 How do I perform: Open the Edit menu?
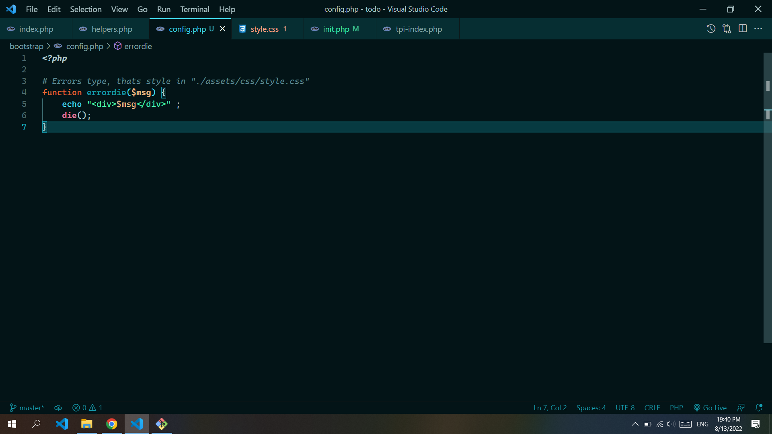(x=54, y=9)
